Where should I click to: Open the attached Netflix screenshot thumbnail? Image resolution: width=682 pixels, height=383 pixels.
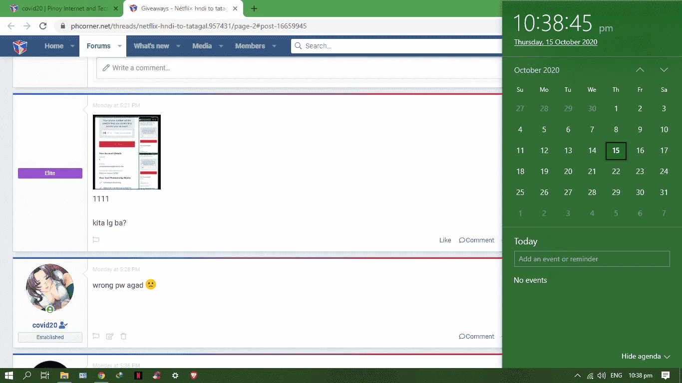pos(127,152)
